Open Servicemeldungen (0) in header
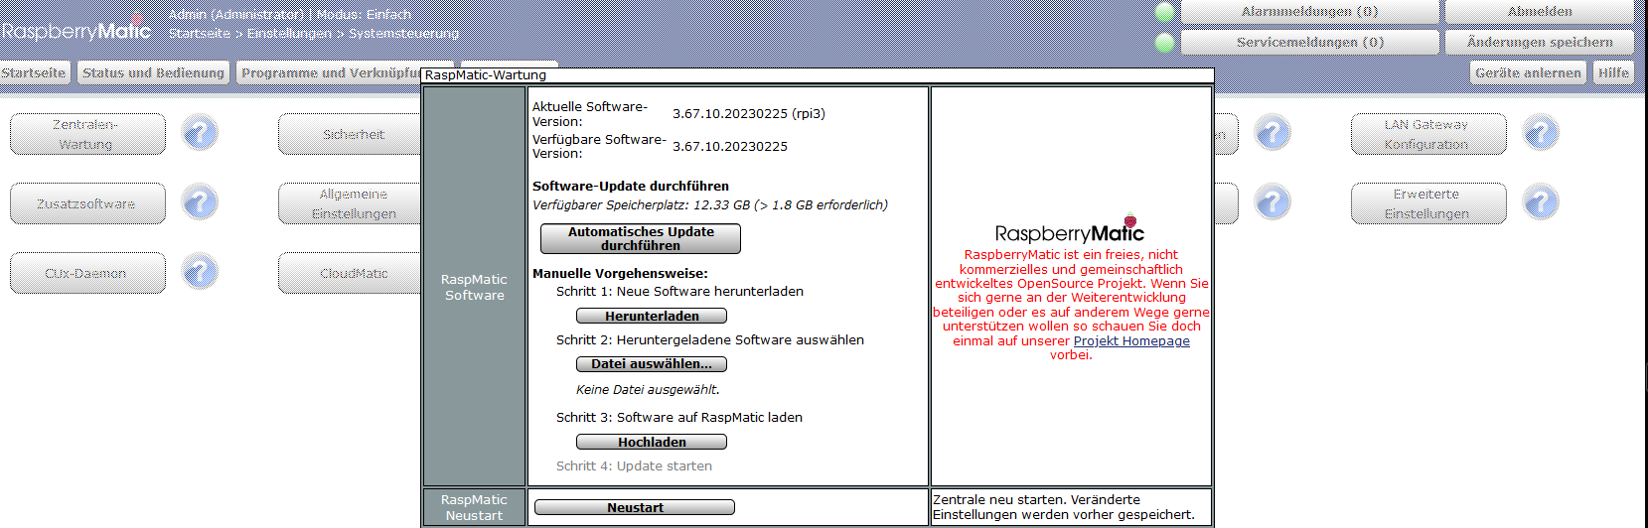Image resolution: width=1648 pixels, height=528 pixels. 1309,42
